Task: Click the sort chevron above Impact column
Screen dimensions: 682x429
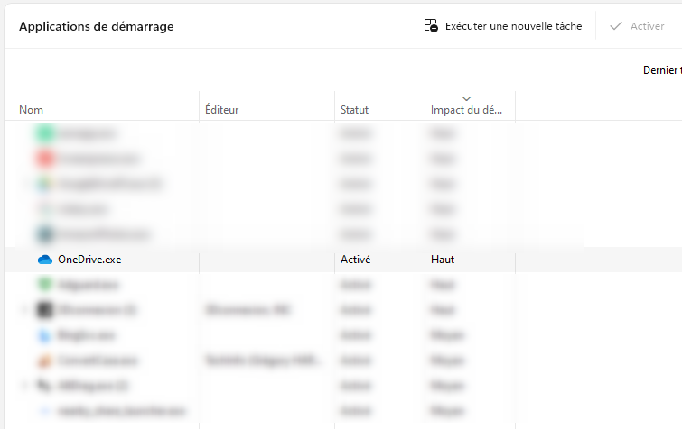Action: click(466, 98)
